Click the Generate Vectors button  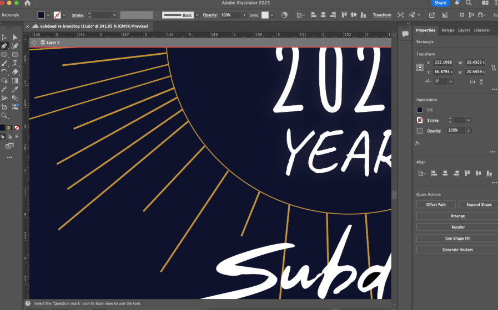(x=457, y=250)
